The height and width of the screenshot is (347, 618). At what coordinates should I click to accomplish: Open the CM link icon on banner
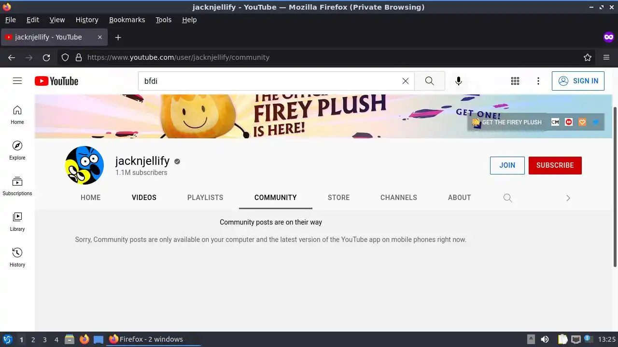555,122
